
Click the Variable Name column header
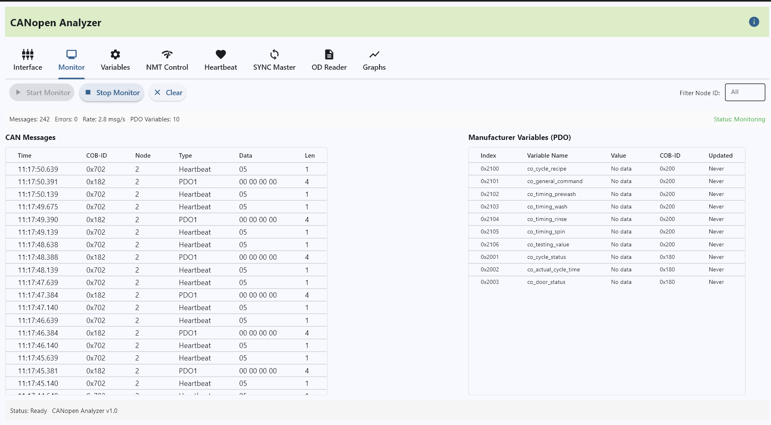pyautogui.click(x=547, y=156)
